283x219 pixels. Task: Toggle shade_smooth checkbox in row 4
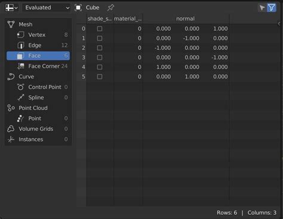[x=100, y=67]
